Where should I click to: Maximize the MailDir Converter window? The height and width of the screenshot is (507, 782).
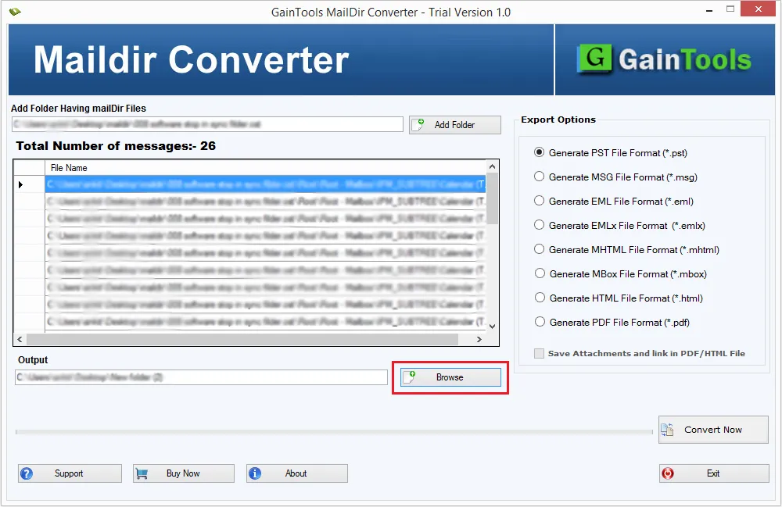[x=730, y=9]
